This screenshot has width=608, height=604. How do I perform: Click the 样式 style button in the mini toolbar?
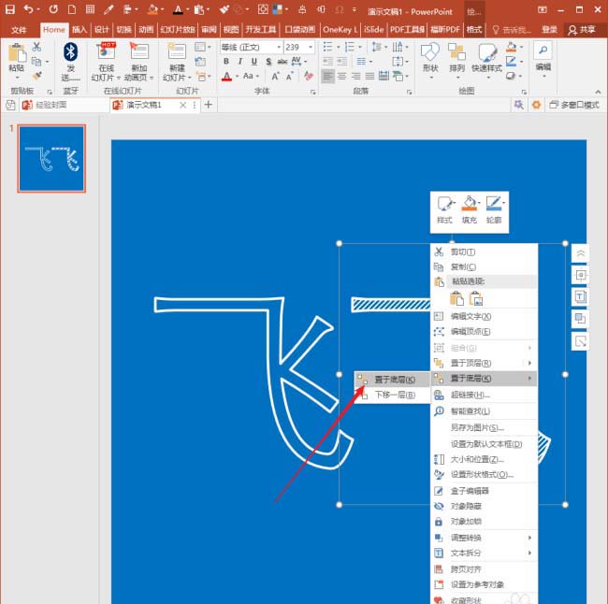[444, 207]
